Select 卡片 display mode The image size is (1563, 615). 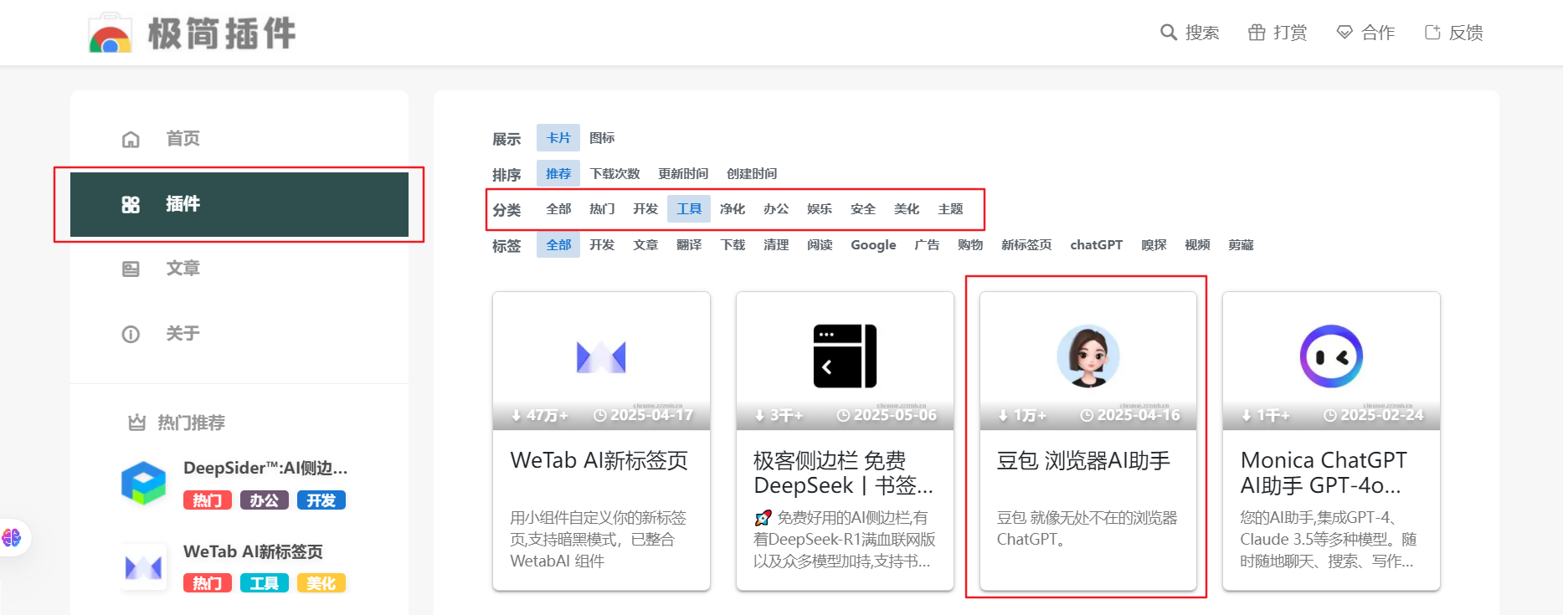pos(558,138)
